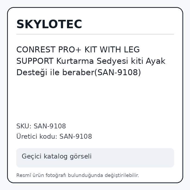Click the SAN-9108 value after Üretici kodu

tap(76, 136)
